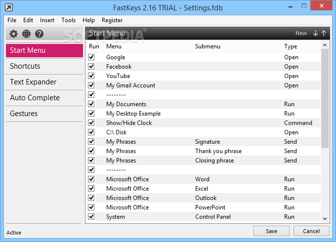Sort by the Submenu column header

coord(236,46)
